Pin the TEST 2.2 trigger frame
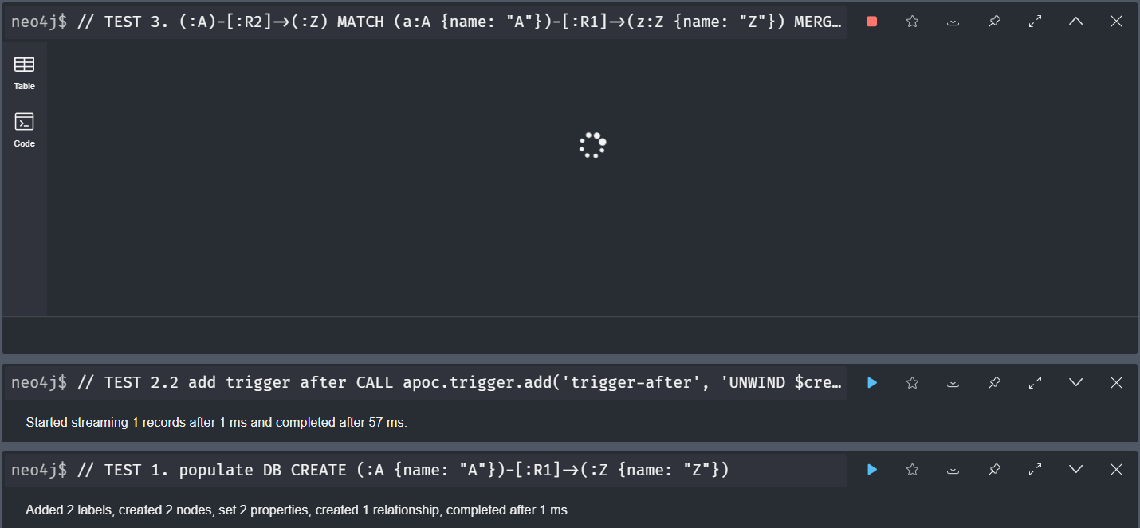The width and height of the screenshot is (1140, 528). tap(994, 382)
